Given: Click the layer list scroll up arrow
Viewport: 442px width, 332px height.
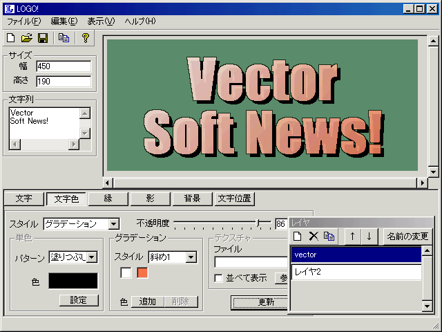Looking at the screenshot, I should [427, 250].
